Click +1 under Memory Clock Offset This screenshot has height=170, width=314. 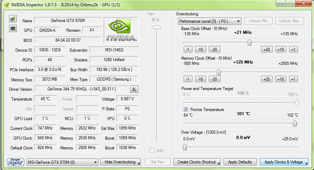tap(293, 79)
